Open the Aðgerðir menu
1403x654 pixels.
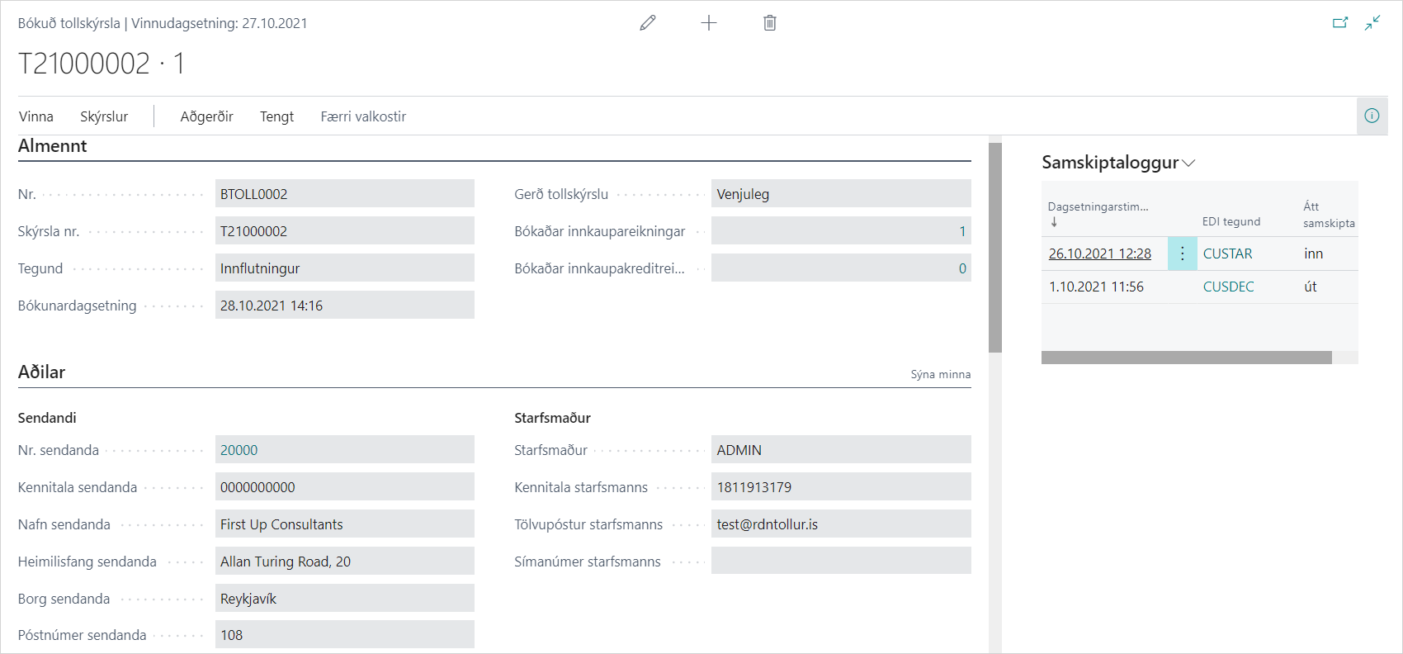[x=206, y=116]
